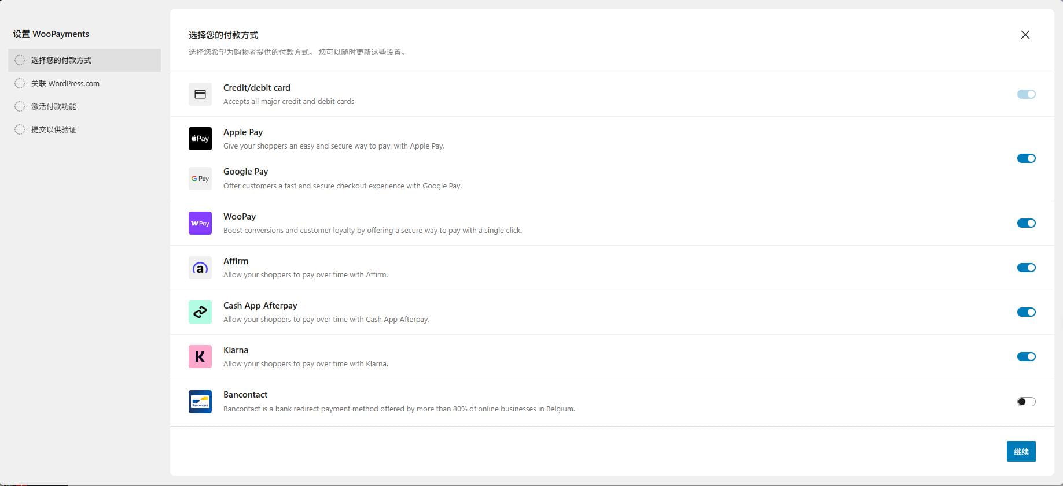This screenshot has height=486, width=1063.
Task: Toggle Cash App Afterpay off
Action: [1026, 312]
